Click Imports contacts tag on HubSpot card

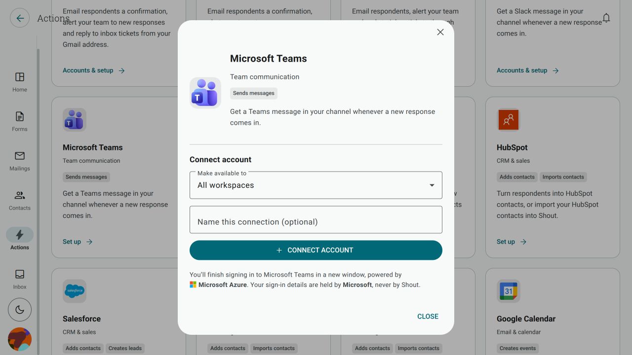[x=563, y=177]
